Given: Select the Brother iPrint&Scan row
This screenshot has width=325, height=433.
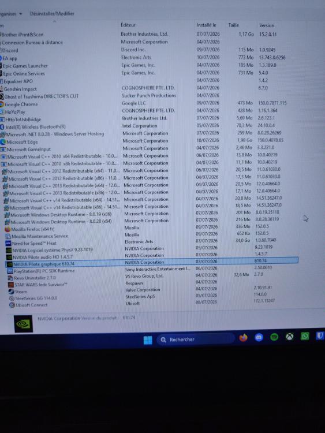Looking at the screenshot, I should point(23,35).
